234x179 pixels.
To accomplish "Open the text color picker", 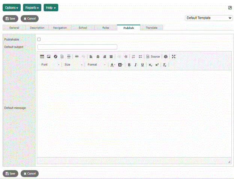I will click(x=113, y=65).
